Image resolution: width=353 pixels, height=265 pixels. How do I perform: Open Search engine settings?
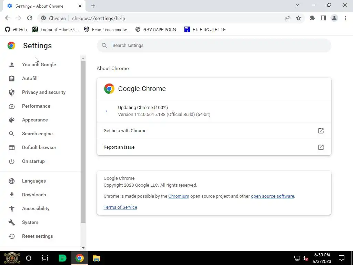[37, 134]
